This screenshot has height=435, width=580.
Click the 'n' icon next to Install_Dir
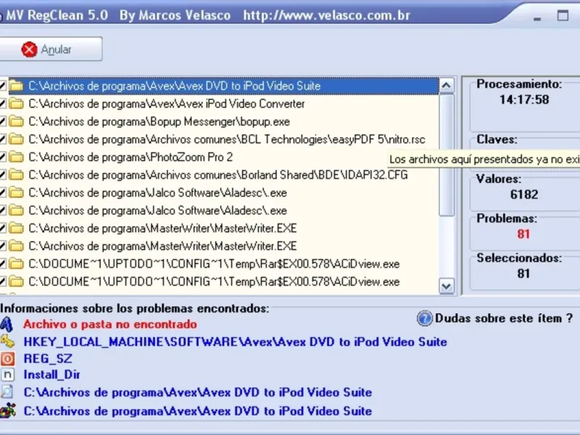point(7,375)
